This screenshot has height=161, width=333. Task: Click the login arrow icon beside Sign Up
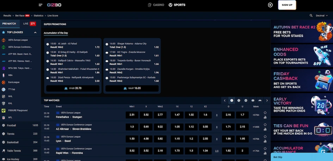270,5
